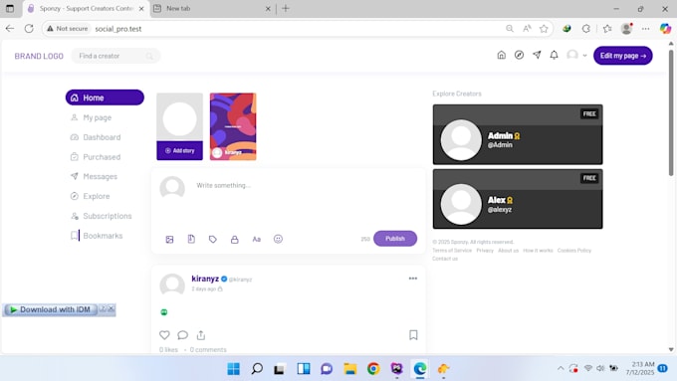Click the Publish button
The width and height of the screenshot is (677, 381).
pos(395,239)
